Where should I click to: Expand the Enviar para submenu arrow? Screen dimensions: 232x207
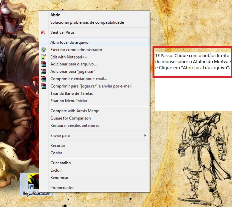(145, 136)
